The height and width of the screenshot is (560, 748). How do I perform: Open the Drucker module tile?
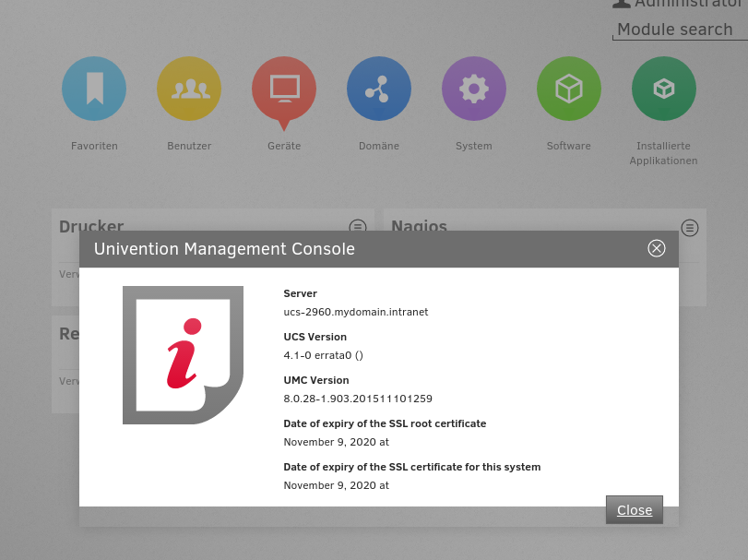coord(91,226)
